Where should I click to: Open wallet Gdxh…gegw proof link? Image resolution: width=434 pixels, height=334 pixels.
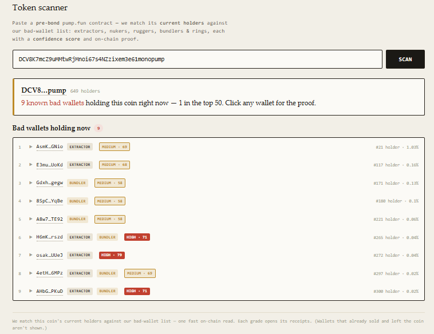click(x=50, y=183)
